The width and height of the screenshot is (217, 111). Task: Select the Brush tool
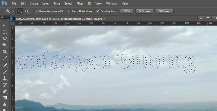5,72
